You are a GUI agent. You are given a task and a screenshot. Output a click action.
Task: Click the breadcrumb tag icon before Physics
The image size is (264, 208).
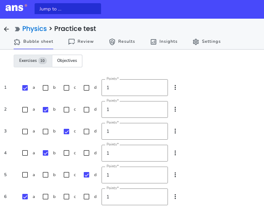point(17,29)
